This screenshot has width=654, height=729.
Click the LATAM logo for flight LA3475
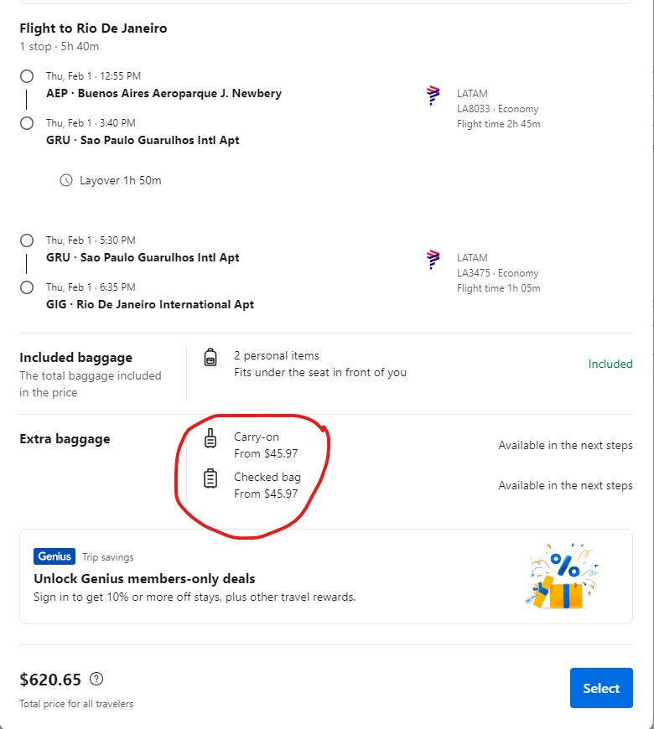pyautogui.click(x=433, y=260)
